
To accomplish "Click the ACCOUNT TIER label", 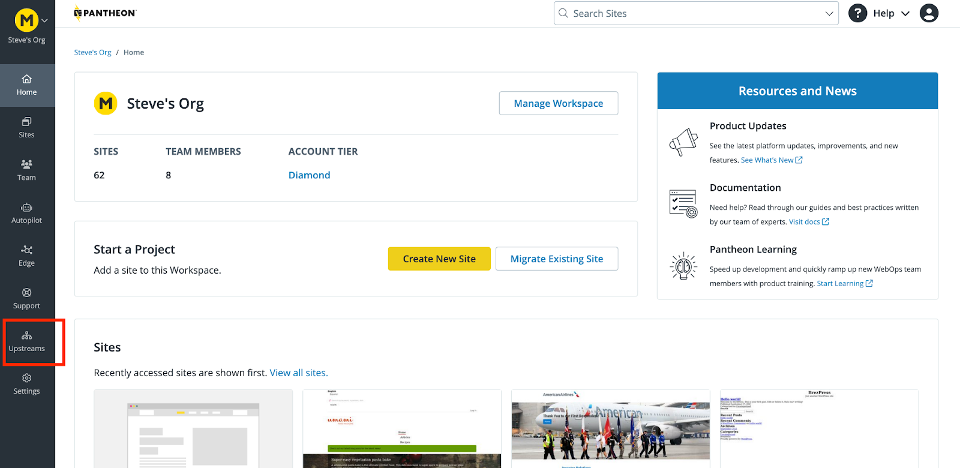I will [x=323, y=152].
